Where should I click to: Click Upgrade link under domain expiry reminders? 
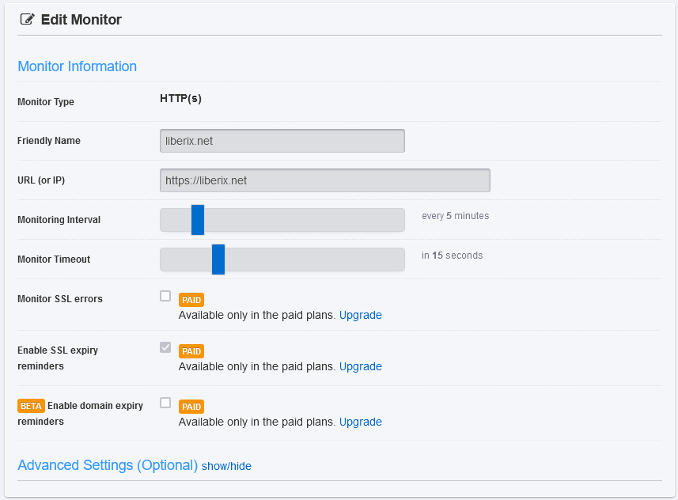(360, 422)
